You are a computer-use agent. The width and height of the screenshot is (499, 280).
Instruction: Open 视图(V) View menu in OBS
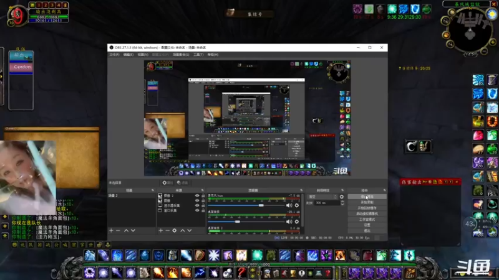click(x=143, y=55)
